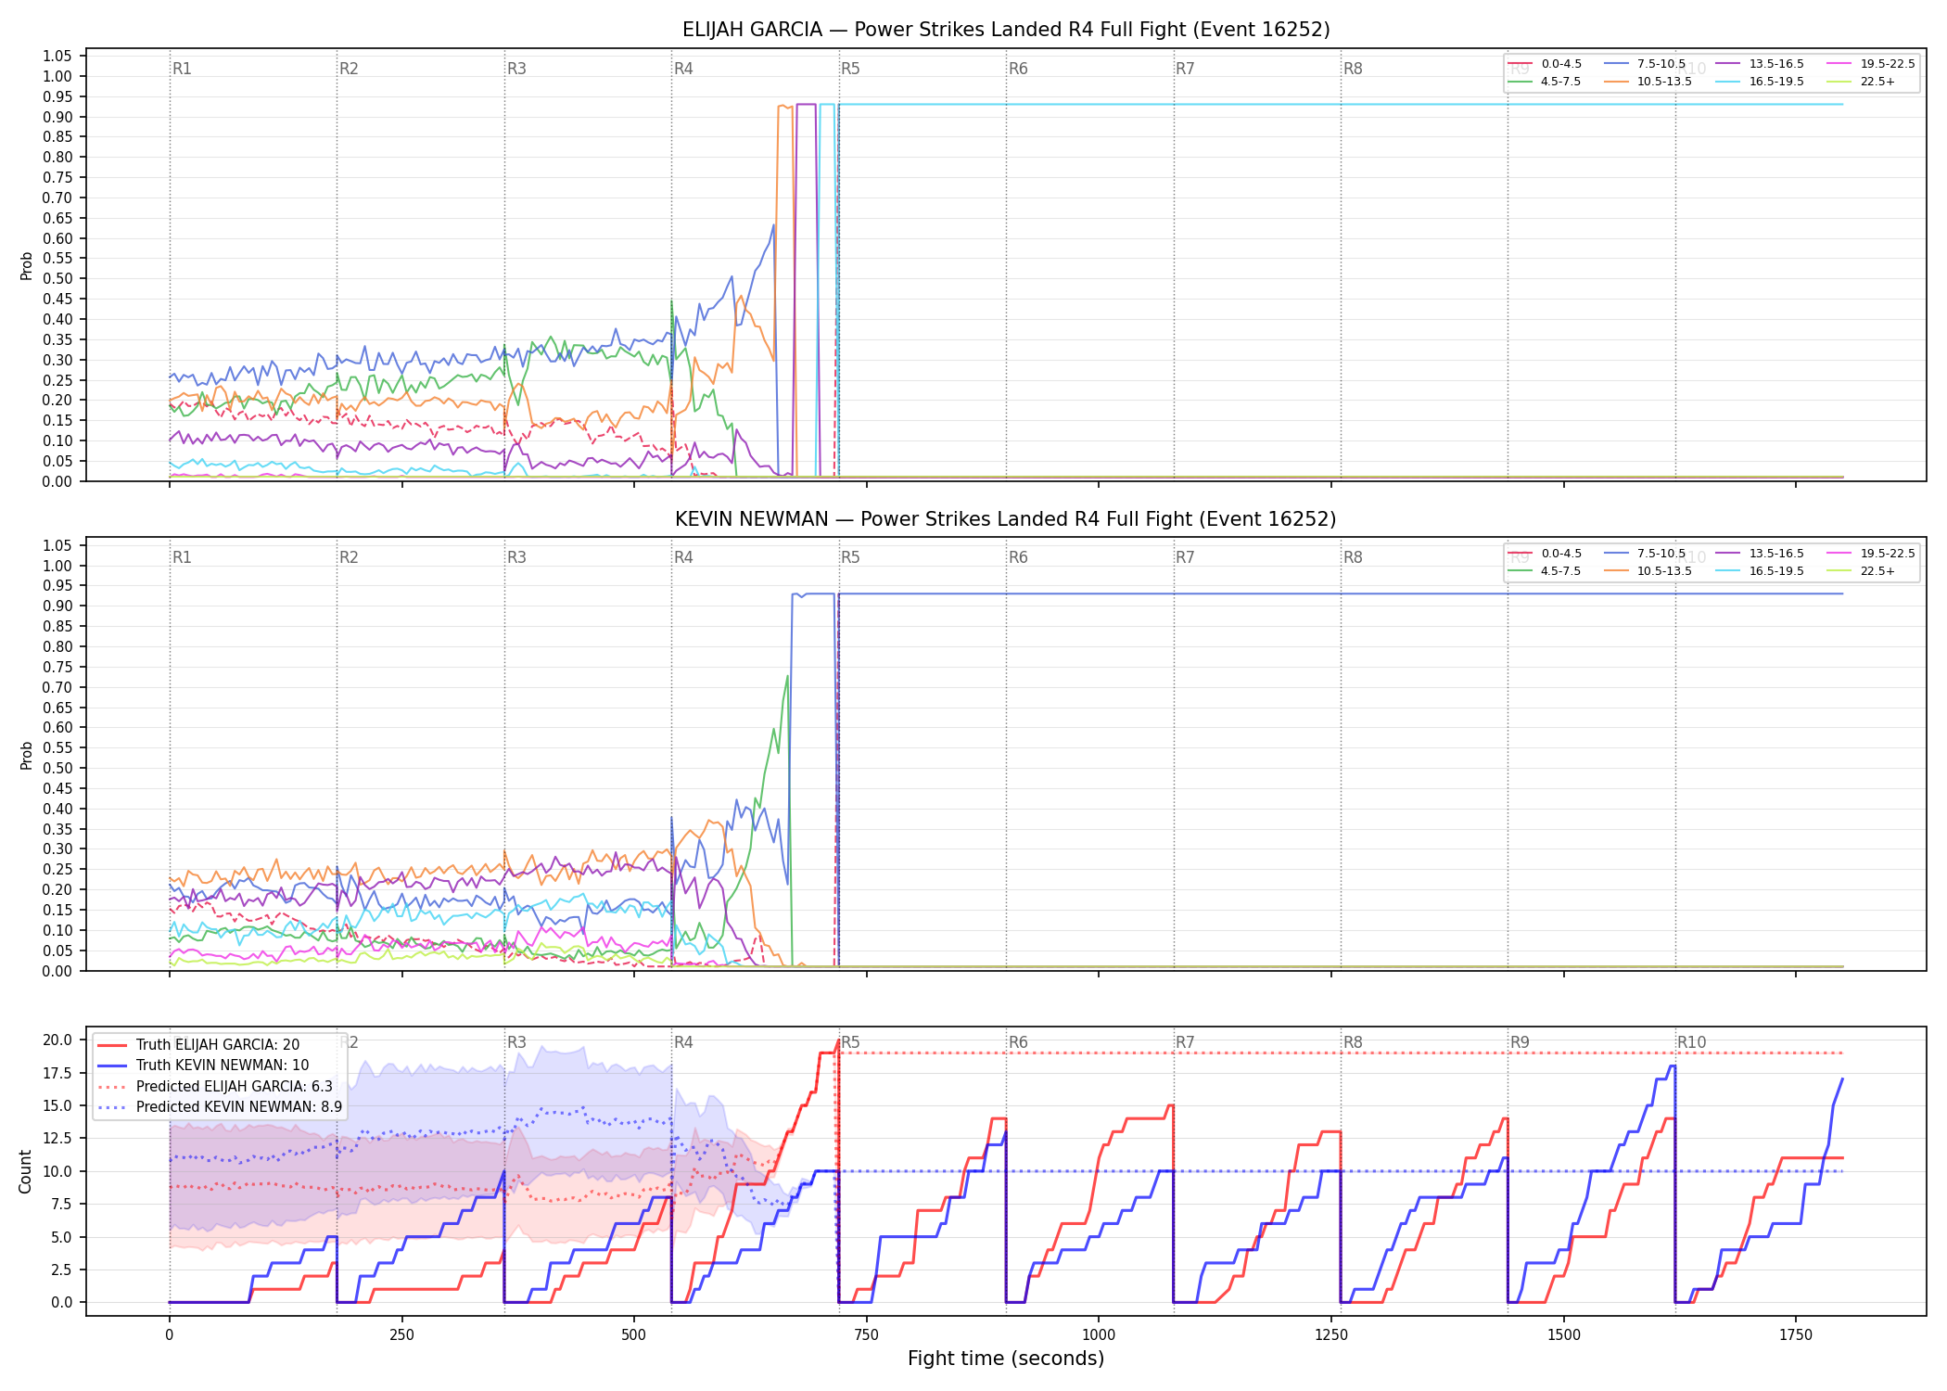Image resolution: width=1947 pixels, height=1391 pixels.
Task: Click the R6 round marker in Count chart
Action: point(1018,1042)
